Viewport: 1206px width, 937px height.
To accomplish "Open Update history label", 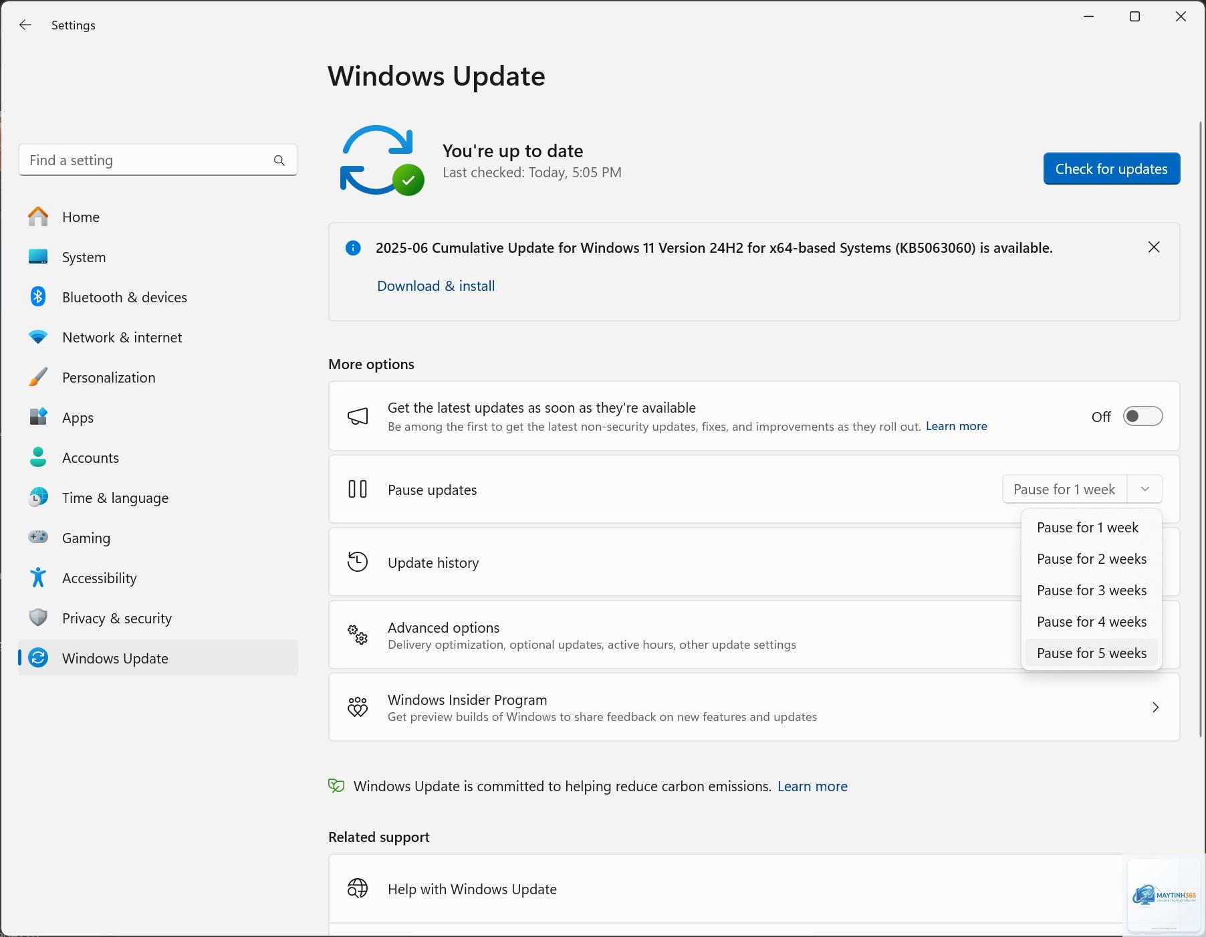I will (433, 562).
